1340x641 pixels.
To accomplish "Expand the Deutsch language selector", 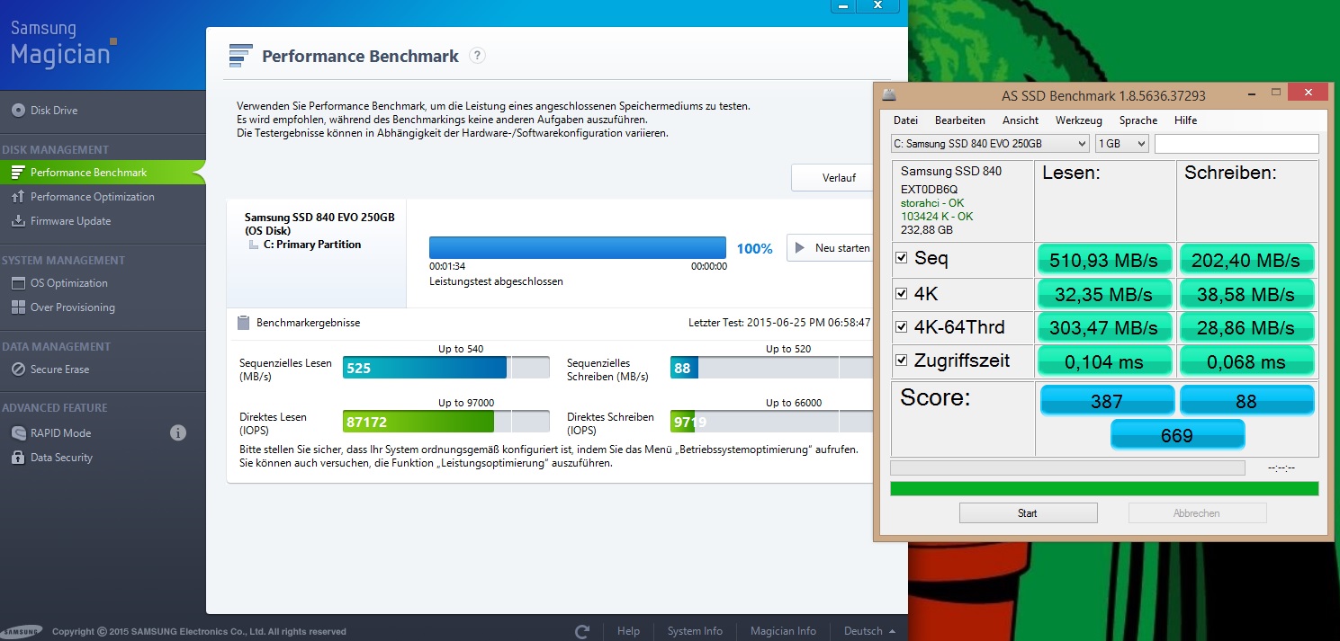I will tap(869, 631).
